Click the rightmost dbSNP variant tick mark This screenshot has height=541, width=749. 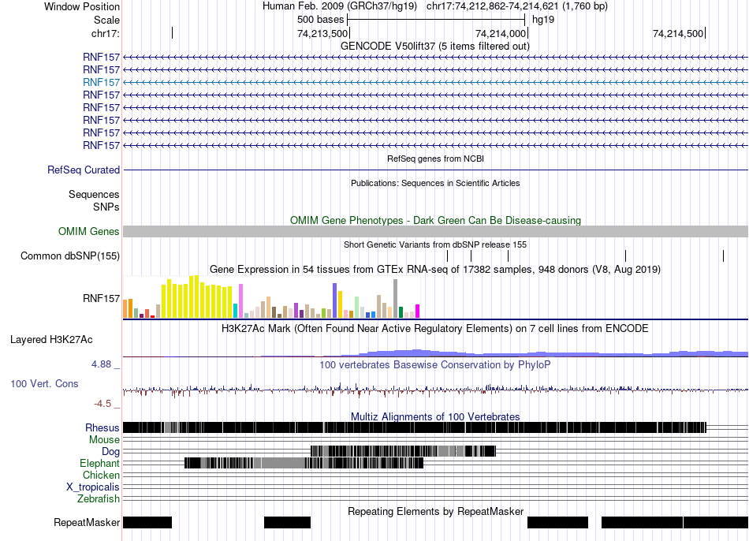(x=723, y=256)
